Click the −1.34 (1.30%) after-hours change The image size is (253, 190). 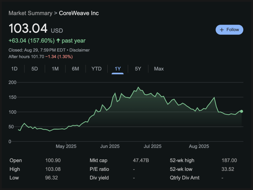coord(59,57)
